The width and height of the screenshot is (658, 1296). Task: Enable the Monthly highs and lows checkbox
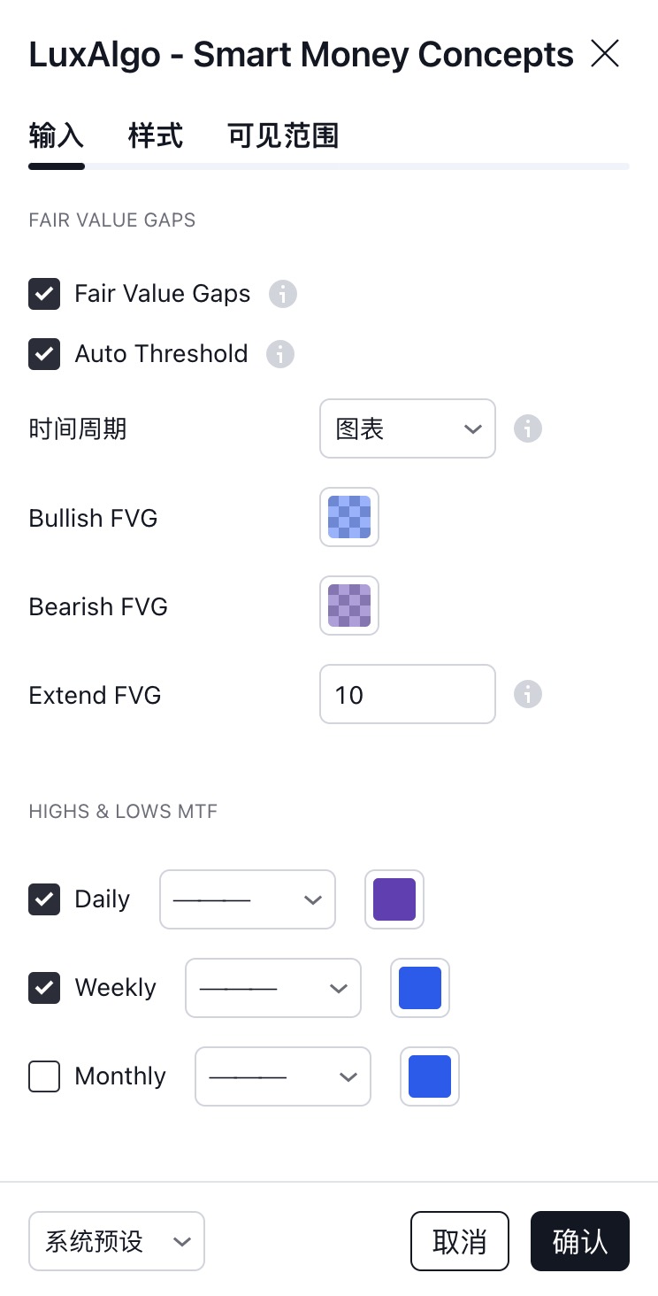click(44, 1076)
